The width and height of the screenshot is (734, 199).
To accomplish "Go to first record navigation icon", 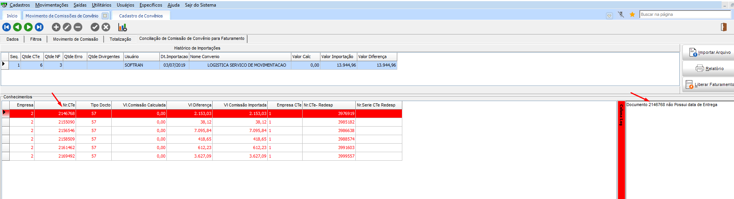I will 7,27.
